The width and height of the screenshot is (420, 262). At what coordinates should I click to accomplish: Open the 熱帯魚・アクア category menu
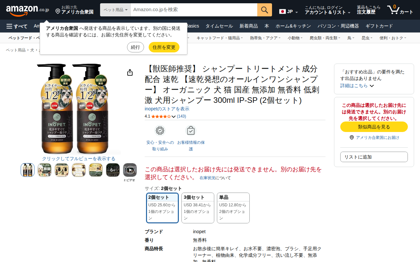265,38
